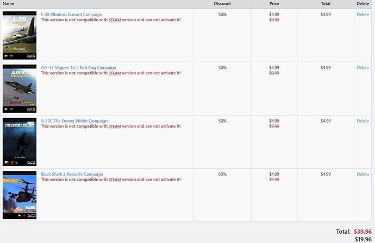Click the Discount column header
The width and height of the screenshot is (375, 243).
pos(222,4)
